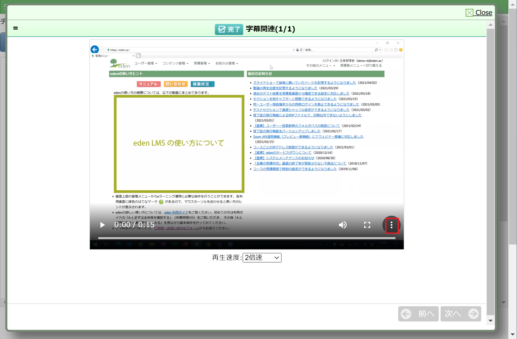
Task: Mute the video volume
Action: (x=343, y=225)
